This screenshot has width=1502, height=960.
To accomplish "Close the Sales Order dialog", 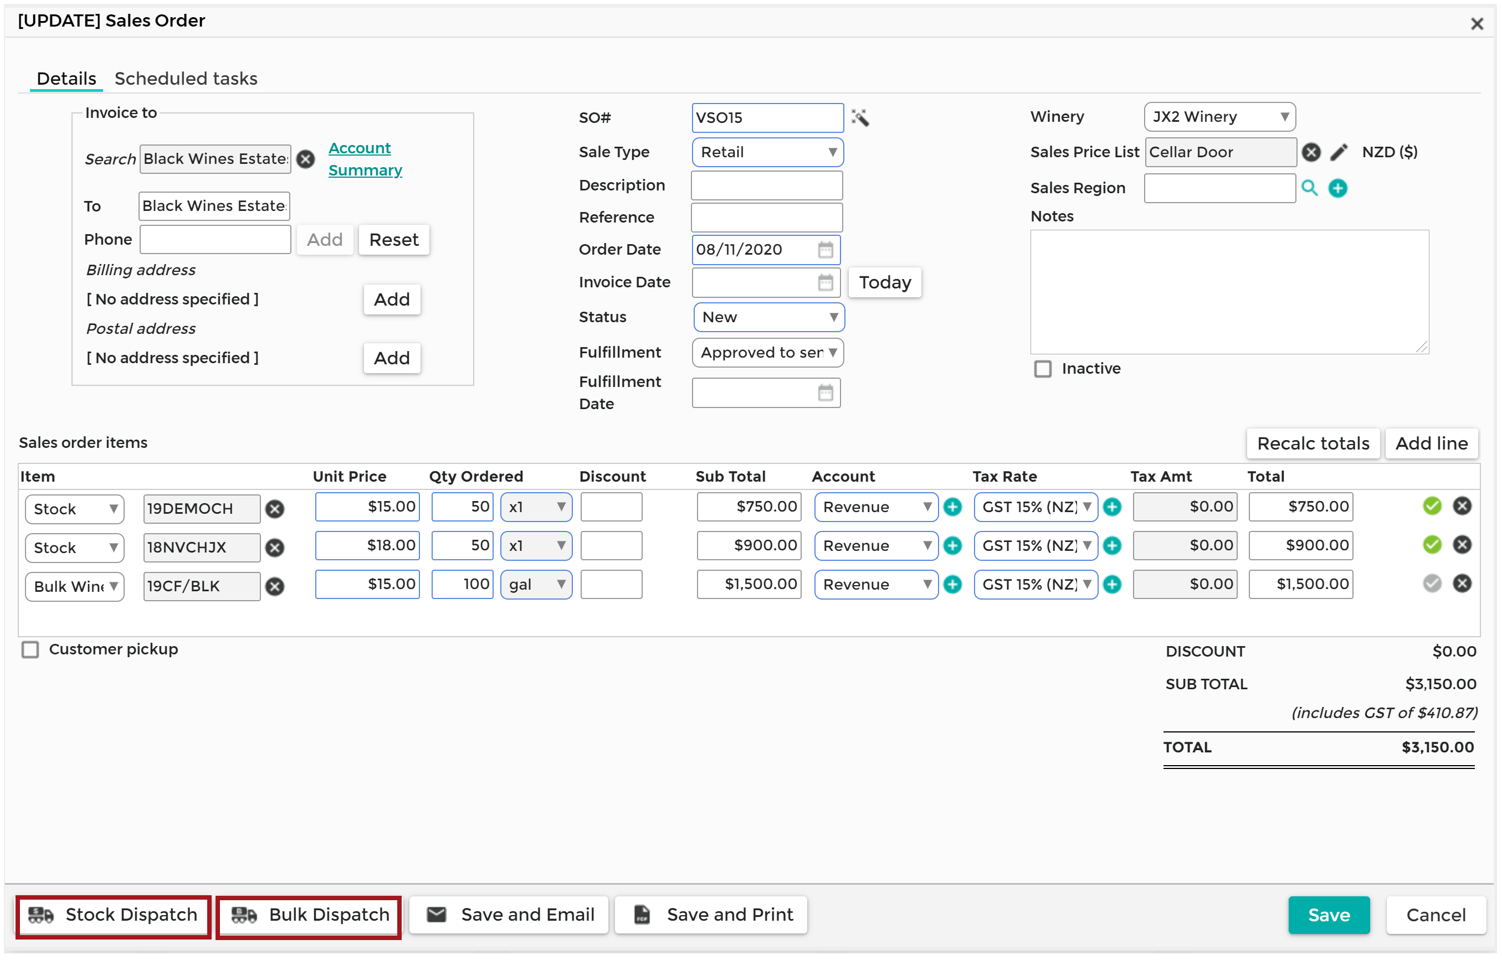I will click(1476, 24).
